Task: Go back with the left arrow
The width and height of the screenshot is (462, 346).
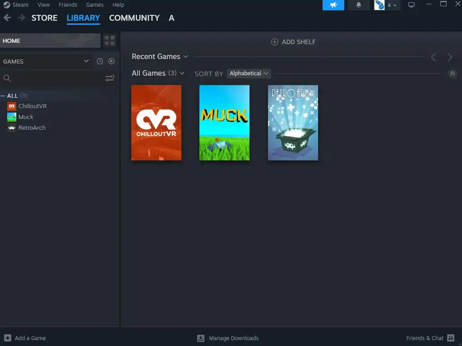Action: pyautogui.click(x=7, y=18)
